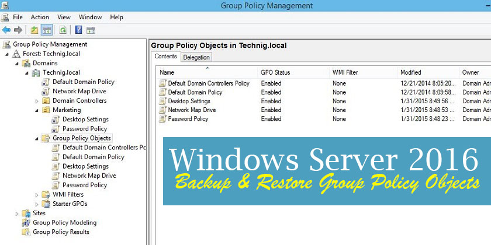
Task: Click the Group Policy Management title bar icon
Action: coord(5,5)
